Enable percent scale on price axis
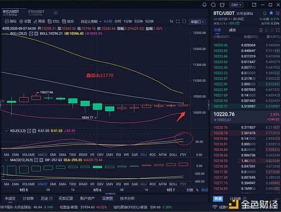The image size is (281, 212). 197,190
